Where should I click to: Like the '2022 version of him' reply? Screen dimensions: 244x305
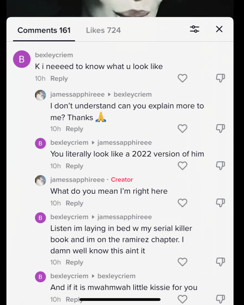(182, 166)
